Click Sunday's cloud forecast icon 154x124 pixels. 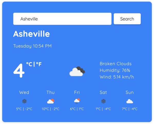pyautogui.click(x=130, y=101)
